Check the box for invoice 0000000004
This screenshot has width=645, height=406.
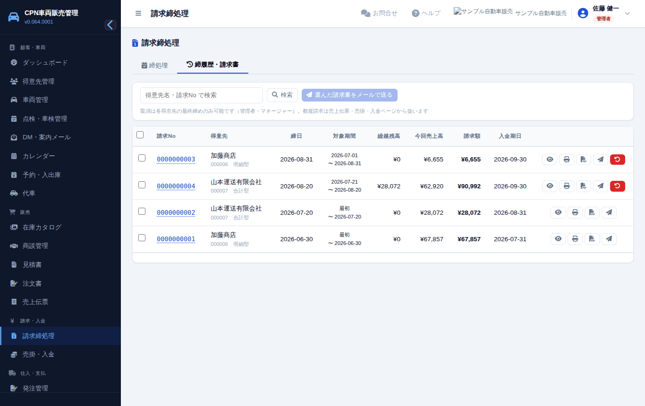(142, 185)
